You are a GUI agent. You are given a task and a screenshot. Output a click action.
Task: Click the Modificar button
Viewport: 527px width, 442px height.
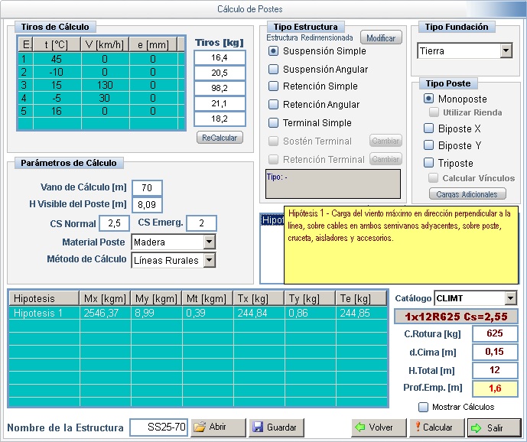point(381,38)
